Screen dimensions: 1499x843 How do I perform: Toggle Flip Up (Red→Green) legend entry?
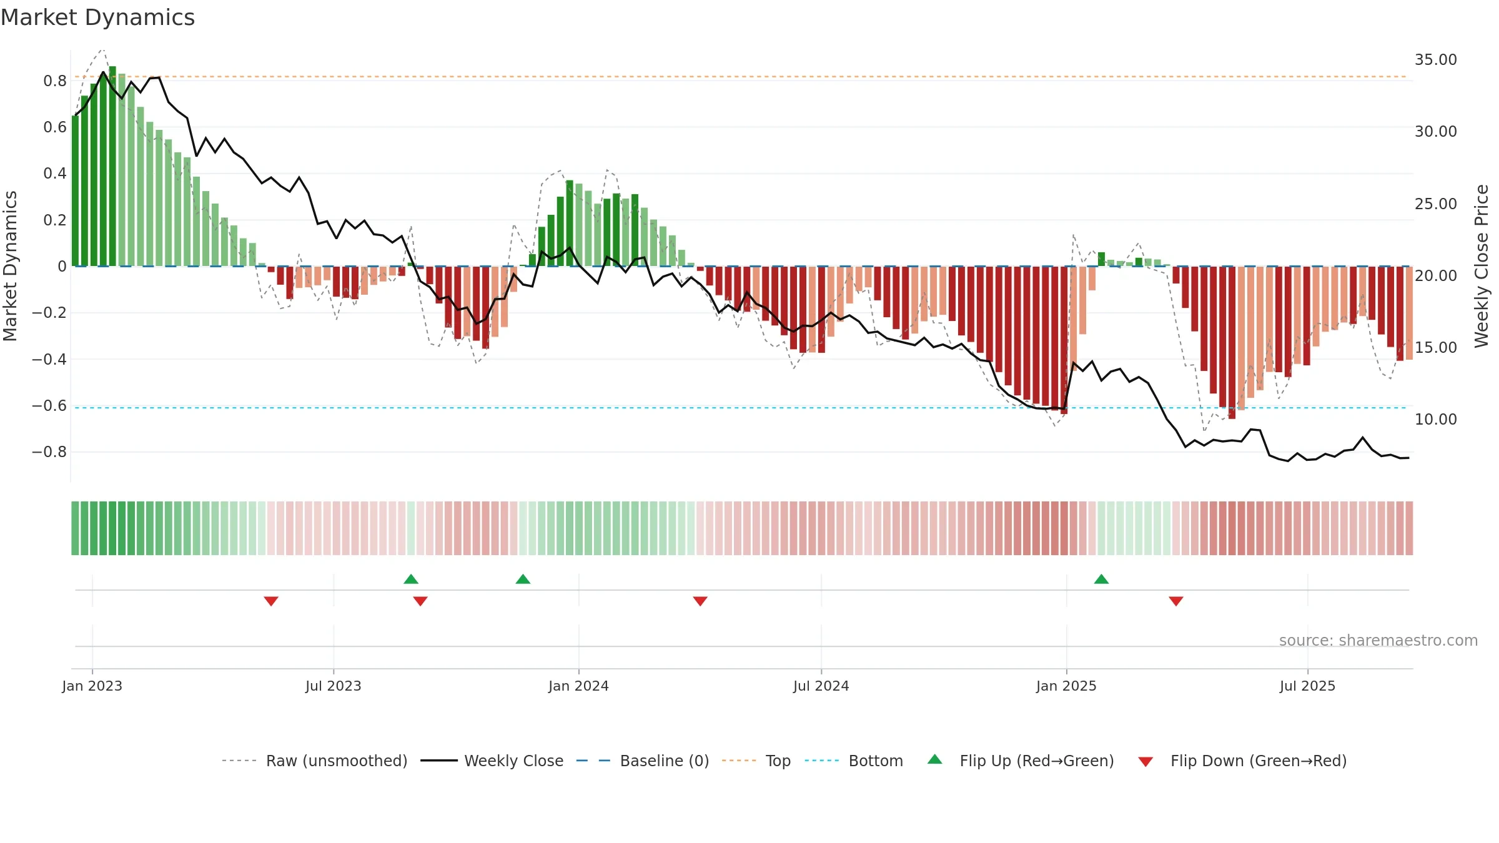1021,761
